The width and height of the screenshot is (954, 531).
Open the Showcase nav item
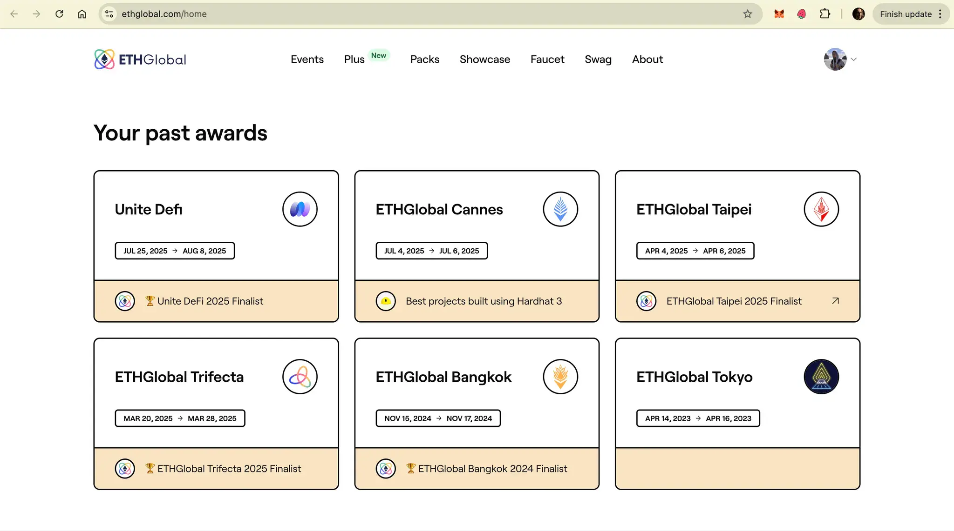pyautogui.click(x=484, y=60)
